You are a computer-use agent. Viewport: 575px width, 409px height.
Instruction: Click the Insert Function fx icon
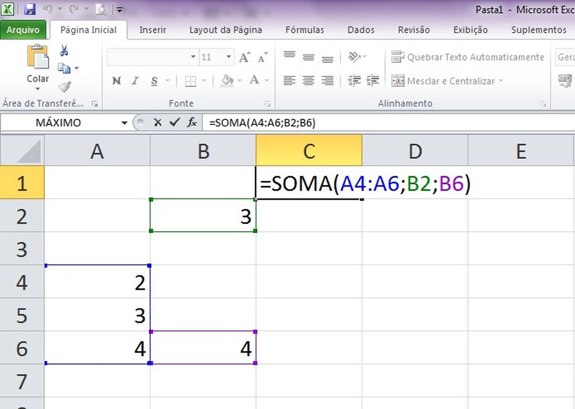(x=192, y=123)
